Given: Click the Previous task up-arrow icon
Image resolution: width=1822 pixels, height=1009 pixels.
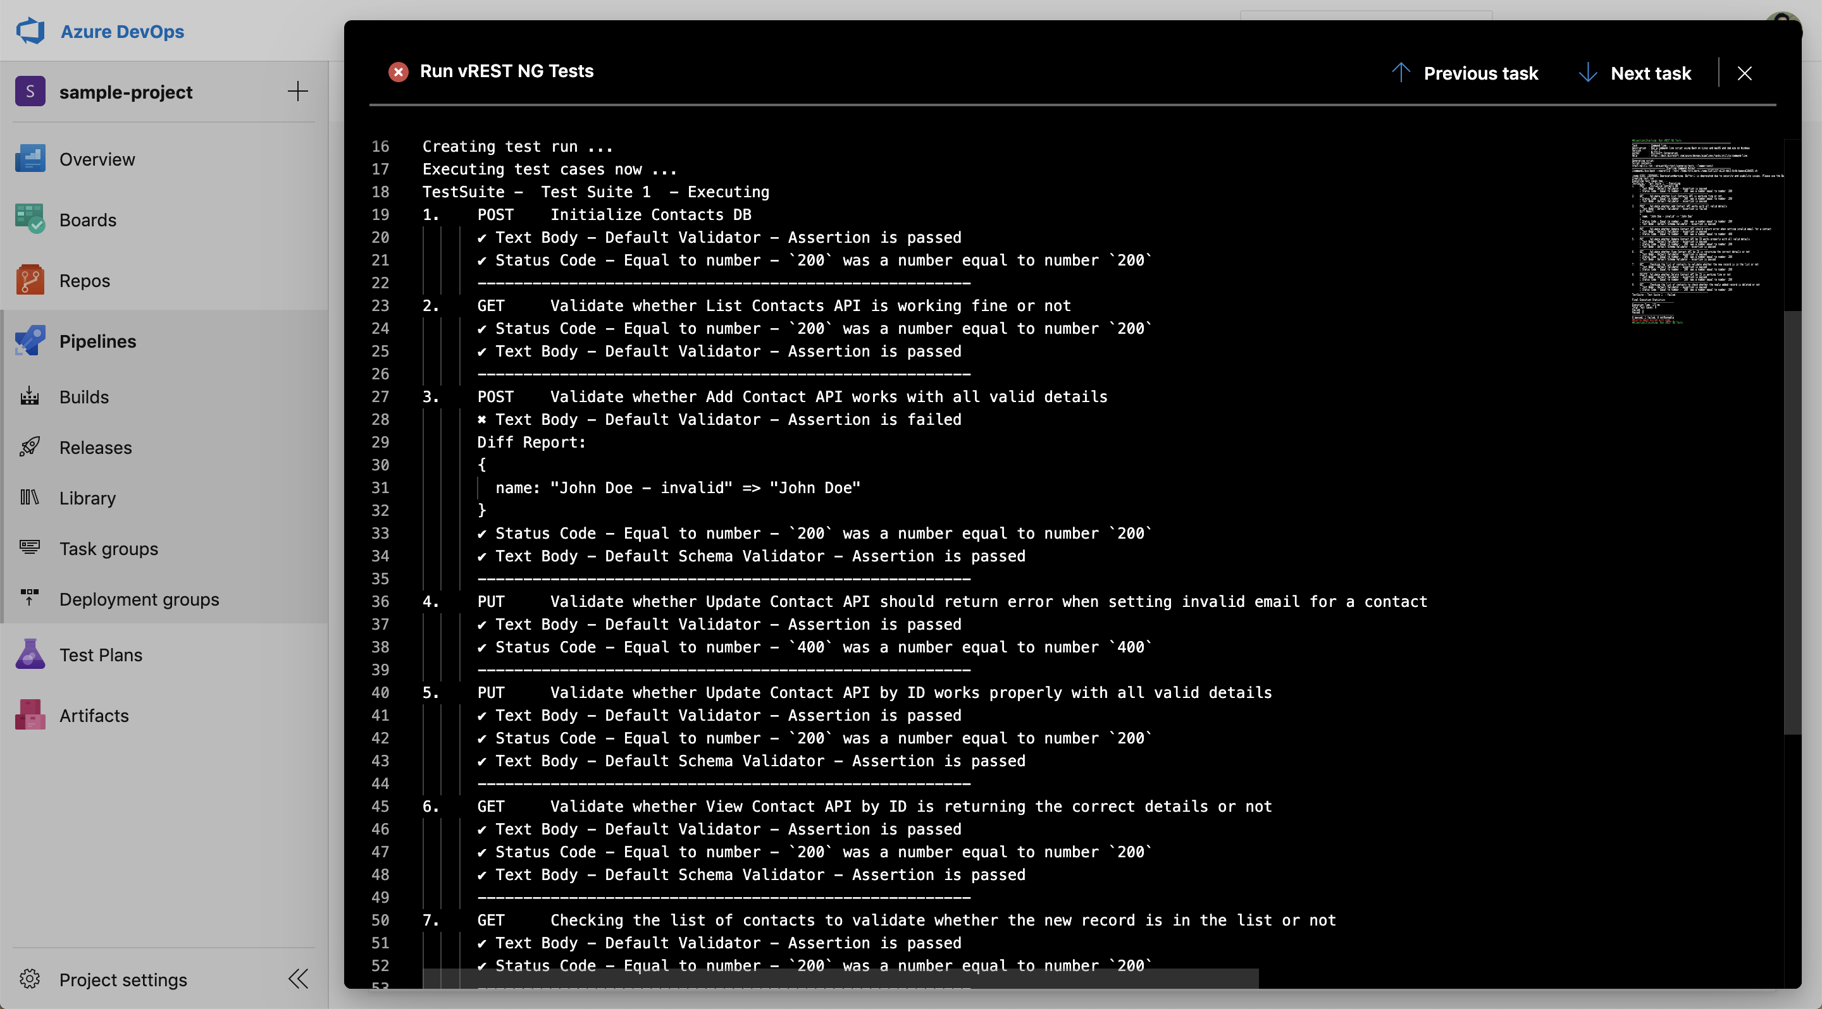Looking at the screenshot, I should (1401, 72).
